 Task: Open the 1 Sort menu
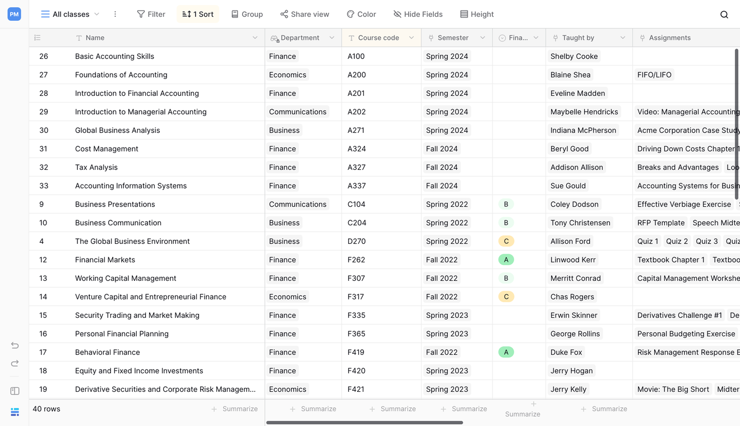click(198, 15)
